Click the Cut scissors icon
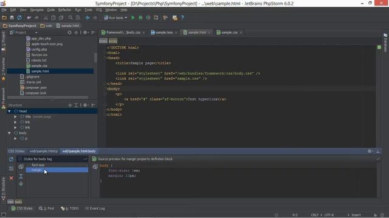The width and height of the screenshot is (389, 218). pos(46,18)
